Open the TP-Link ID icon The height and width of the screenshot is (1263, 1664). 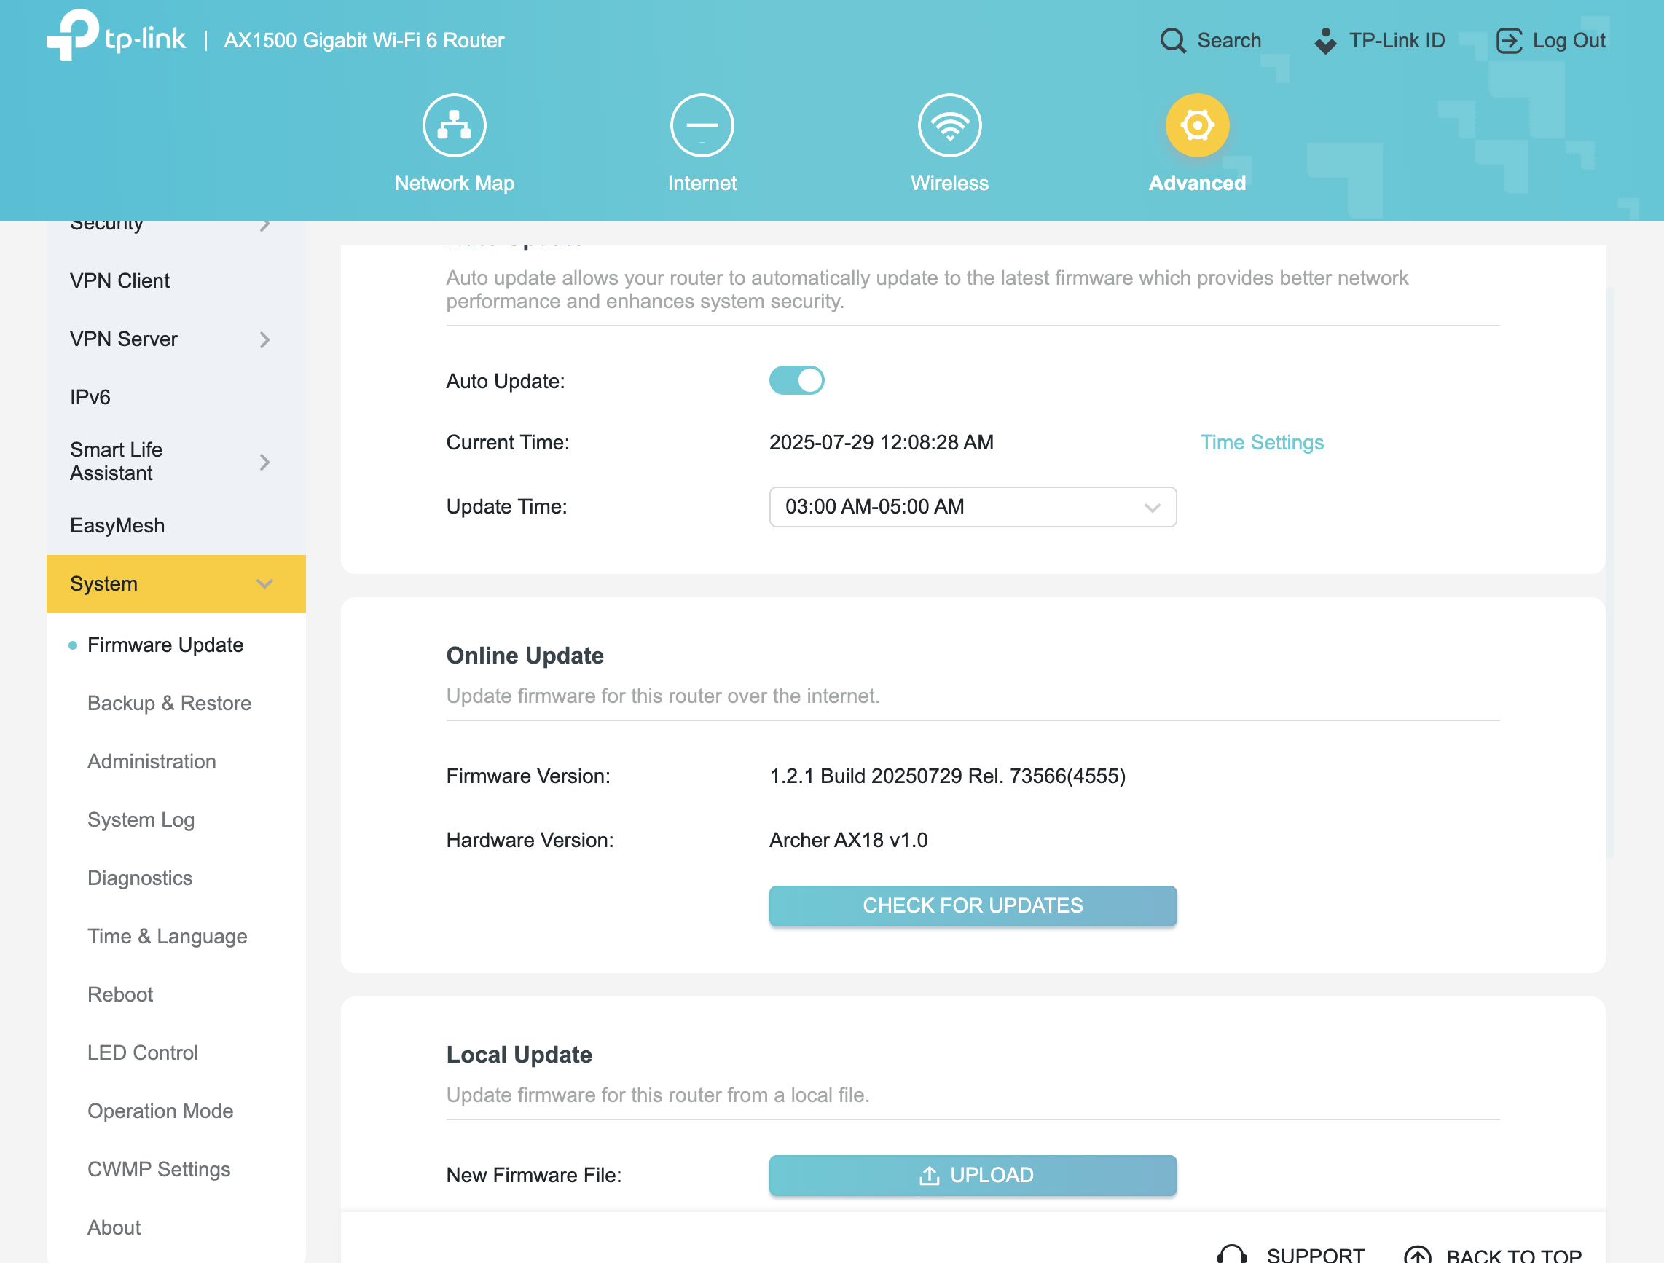1324,41
